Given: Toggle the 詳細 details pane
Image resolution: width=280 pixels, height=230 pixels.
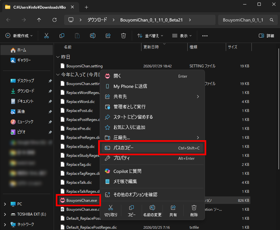Looking at the screenshot, I should [x=267, y=36].
